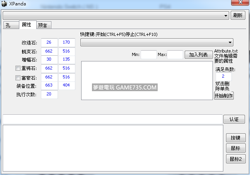Click 增幅石 field showing 135
The height and width of the screenshot is (175, 250).
coord(66,59)
